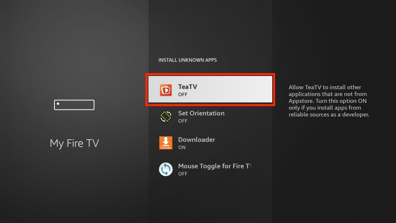
Task: Toggle Downloader ON status
Action: tap(182, 147)
